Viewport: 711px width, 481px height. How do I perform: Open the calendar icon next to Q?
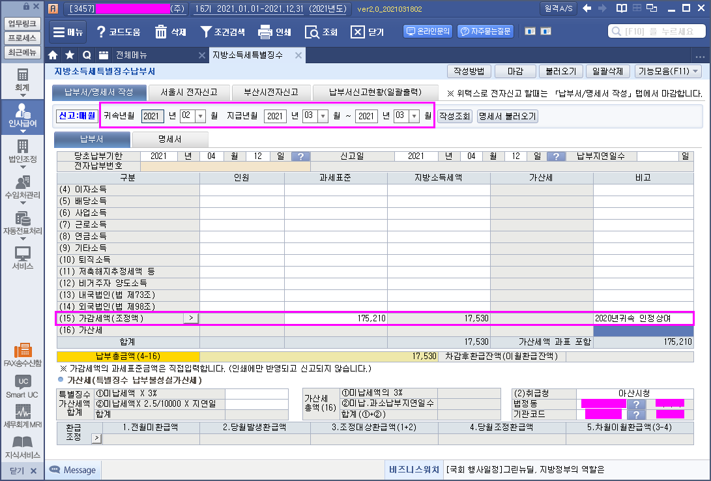coord(104,55)
